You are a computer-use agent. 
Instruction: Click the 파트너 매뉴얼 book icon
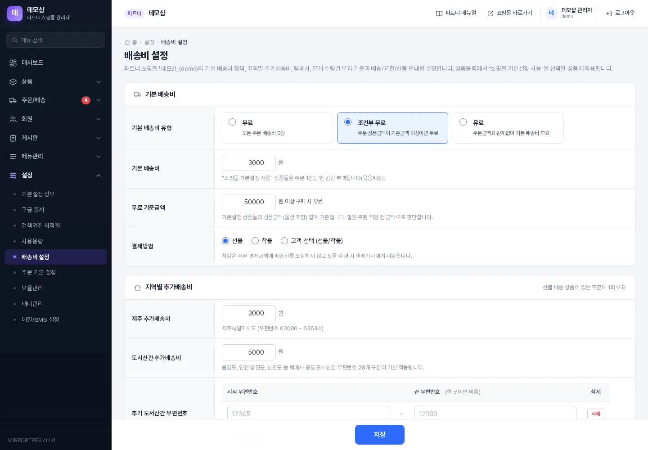point(439,13)
